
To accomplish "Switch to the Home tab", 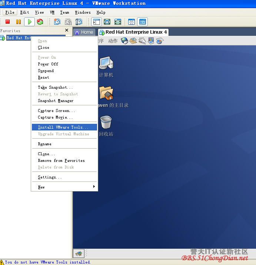I will (x=84, y=32).
